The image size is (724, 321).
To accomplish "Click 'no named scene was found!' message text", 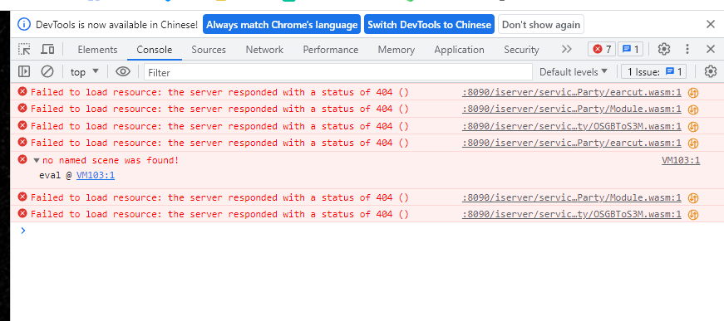I will pyautogui.click(x=111, y=161).
